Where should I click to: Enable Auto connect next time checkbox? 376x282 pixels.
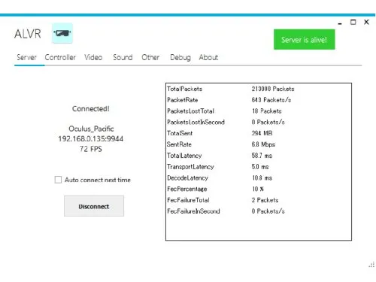coord(58,180)
